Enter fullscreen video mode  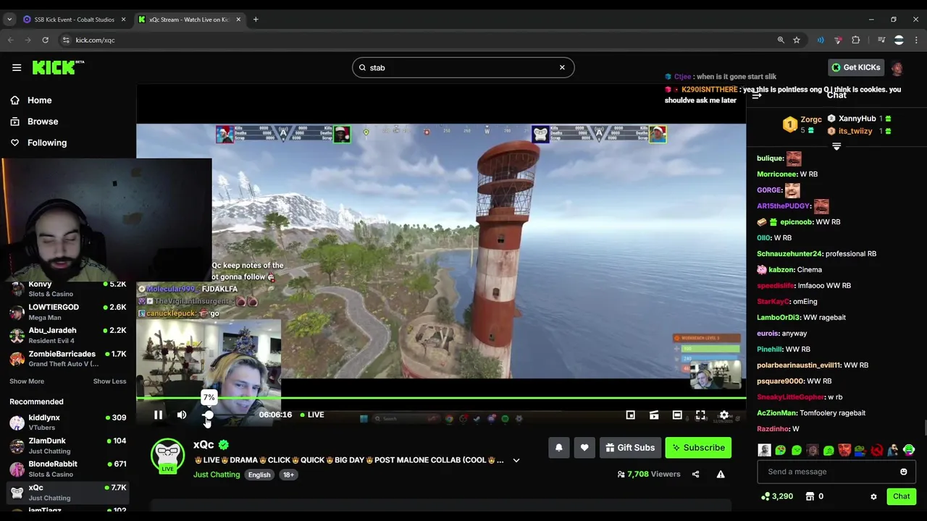click(700, 415)
